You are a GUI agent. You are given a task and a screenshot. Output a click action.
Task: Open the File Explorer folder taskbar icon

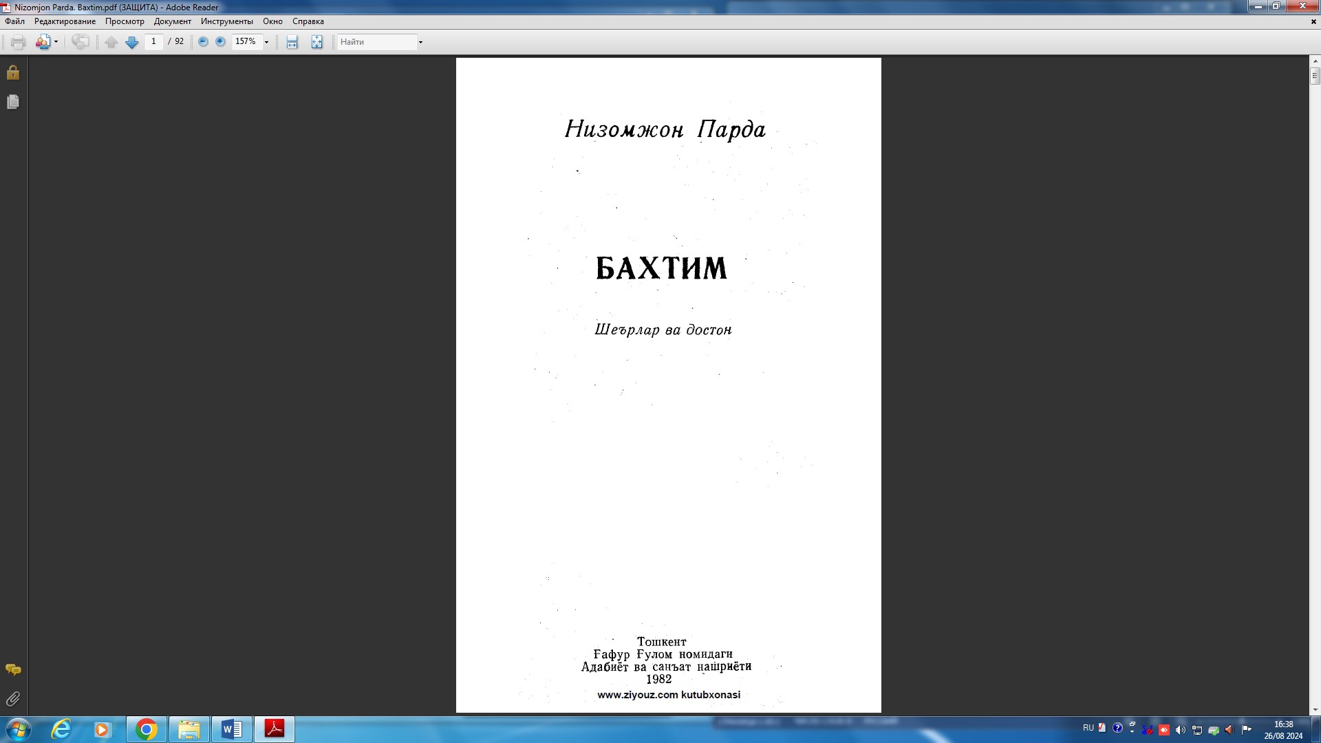tap(189, 729)
